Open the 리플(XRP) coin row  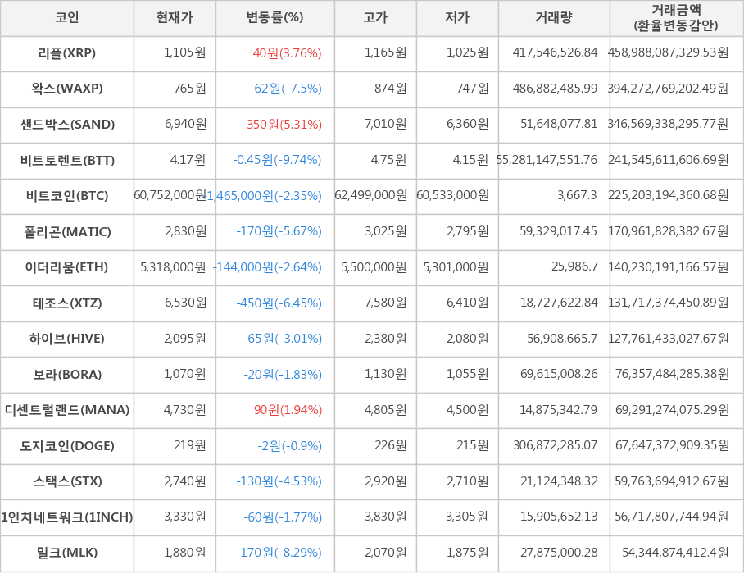(67, 53)
